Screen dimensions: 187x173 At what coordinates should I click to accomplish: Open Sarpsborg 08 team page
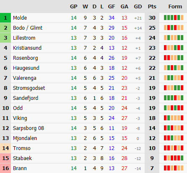pyautogui.click(x=29, y=128)
